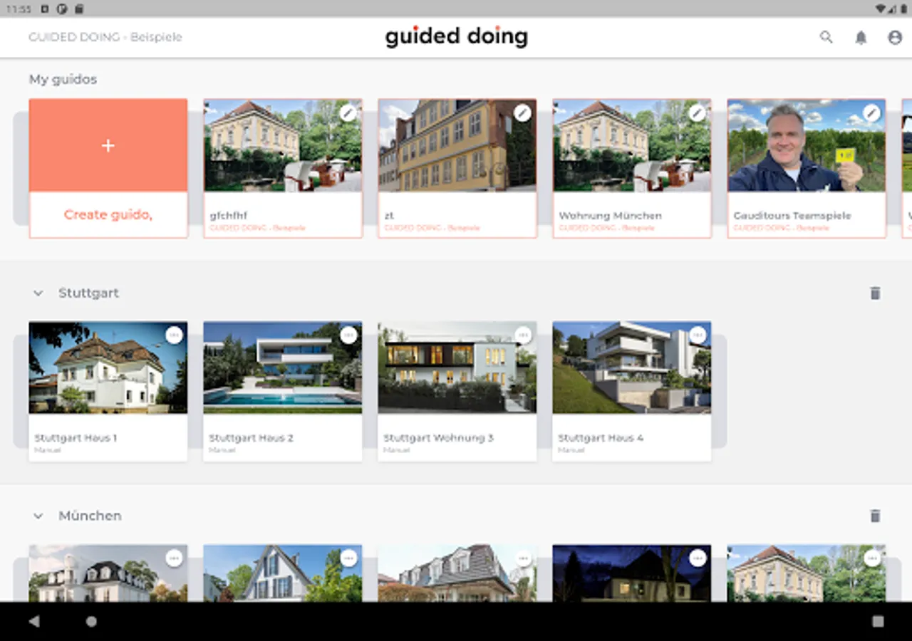Viewport: 912px width, 641px height.
Task: Tap Android back navigation button
Action: click(33, 621)
